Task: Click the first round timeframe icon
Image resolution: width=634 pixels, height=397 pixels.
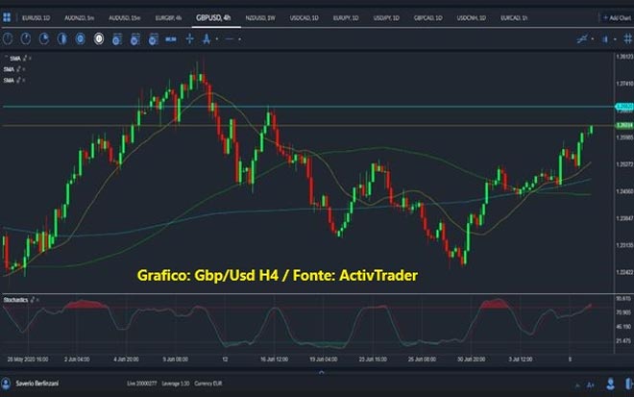Action: [8, 38]
